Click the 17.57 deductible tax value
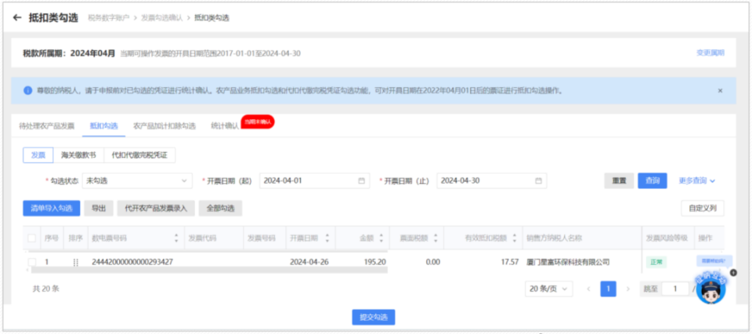 point(510,262)
